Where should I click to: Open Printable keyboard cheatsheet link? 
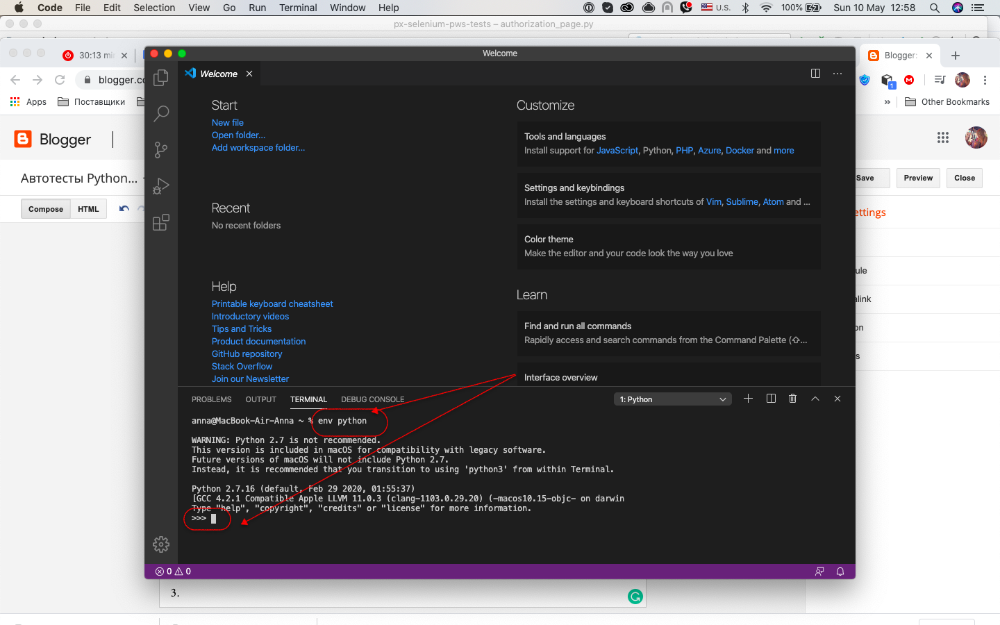[272, 304]
